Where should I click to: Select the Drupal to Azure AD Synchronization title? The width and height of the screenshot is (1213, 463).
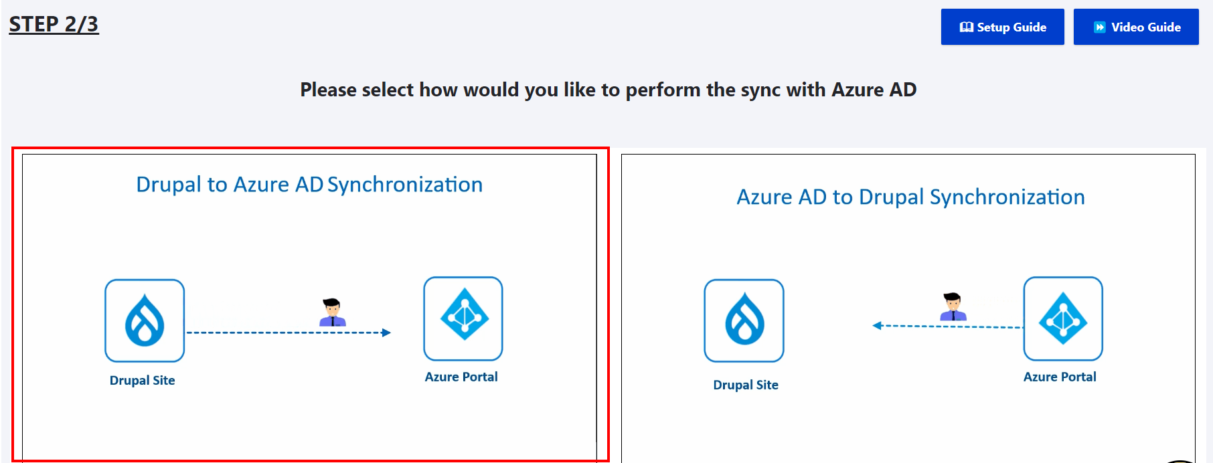pos(309,185)
